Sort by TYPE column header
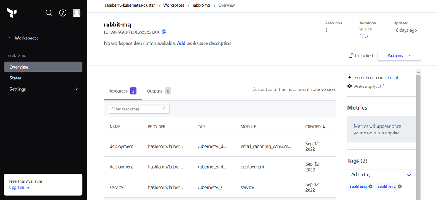This screenshot has height=200, width=437. 201,127
